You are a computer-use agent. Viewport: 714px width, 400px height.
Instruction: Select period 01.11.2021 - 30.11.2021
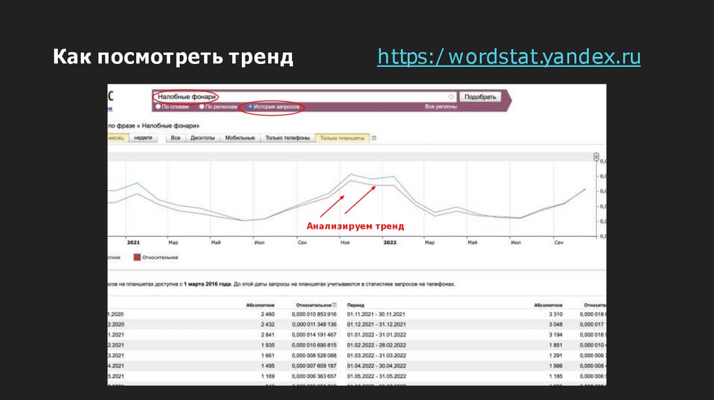point(376,314)
